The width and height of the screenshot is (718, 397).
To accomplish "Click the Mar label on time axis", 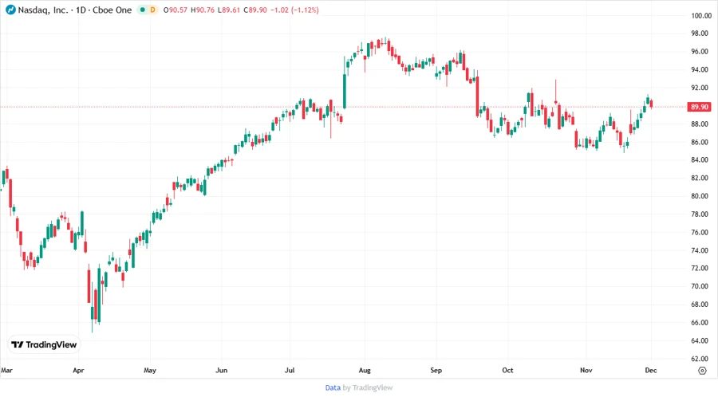I will (x=6, y=370).
